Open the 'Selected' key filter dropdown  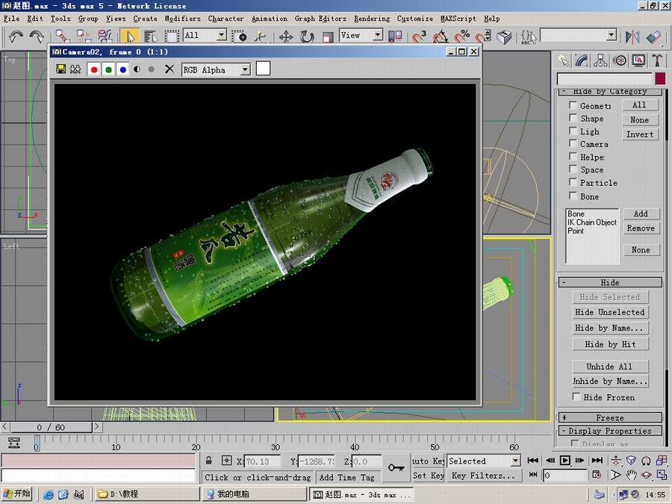click(515, 461)
